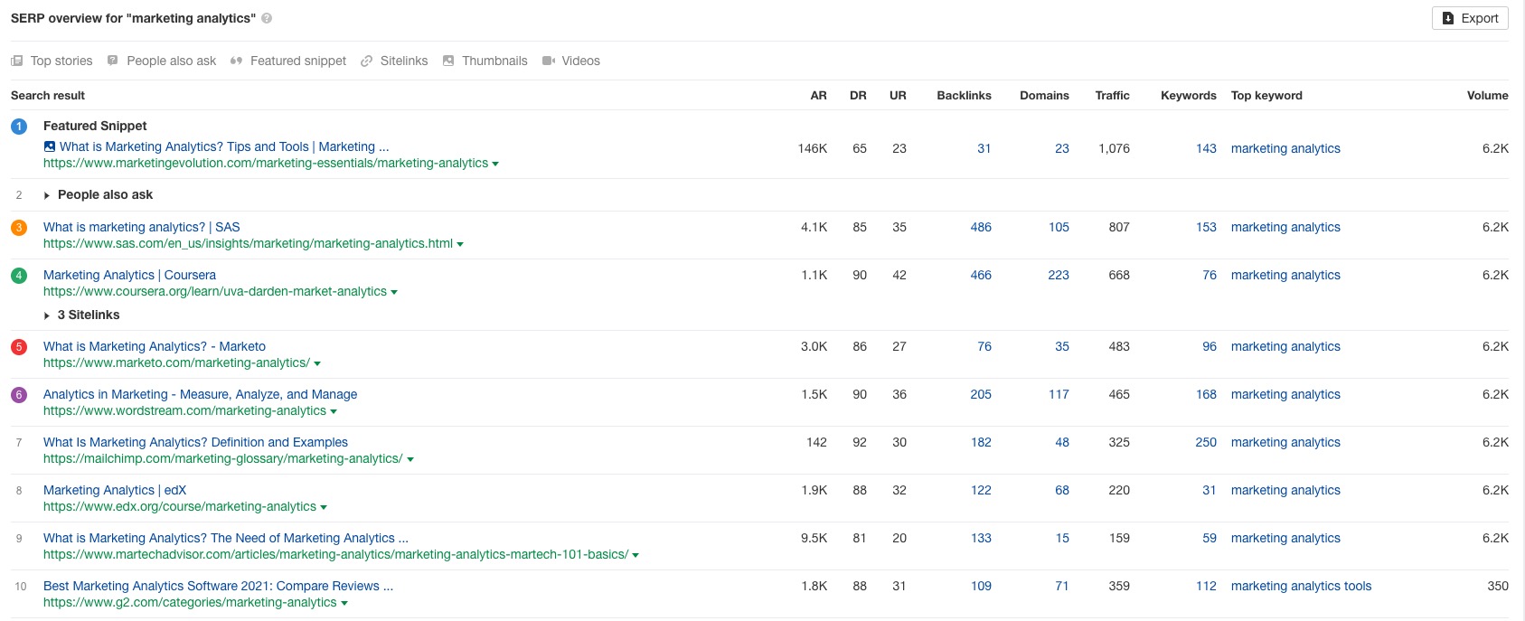Click 'marketing analytics tools' top keyword
Screen dimensions: 1525x621
click(x=1301, y=586)
